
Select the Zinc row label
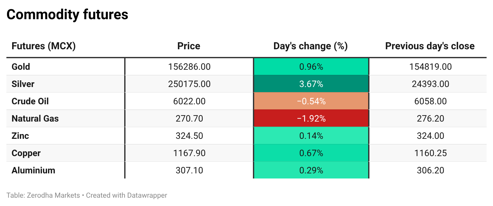(x=20, y=136)
